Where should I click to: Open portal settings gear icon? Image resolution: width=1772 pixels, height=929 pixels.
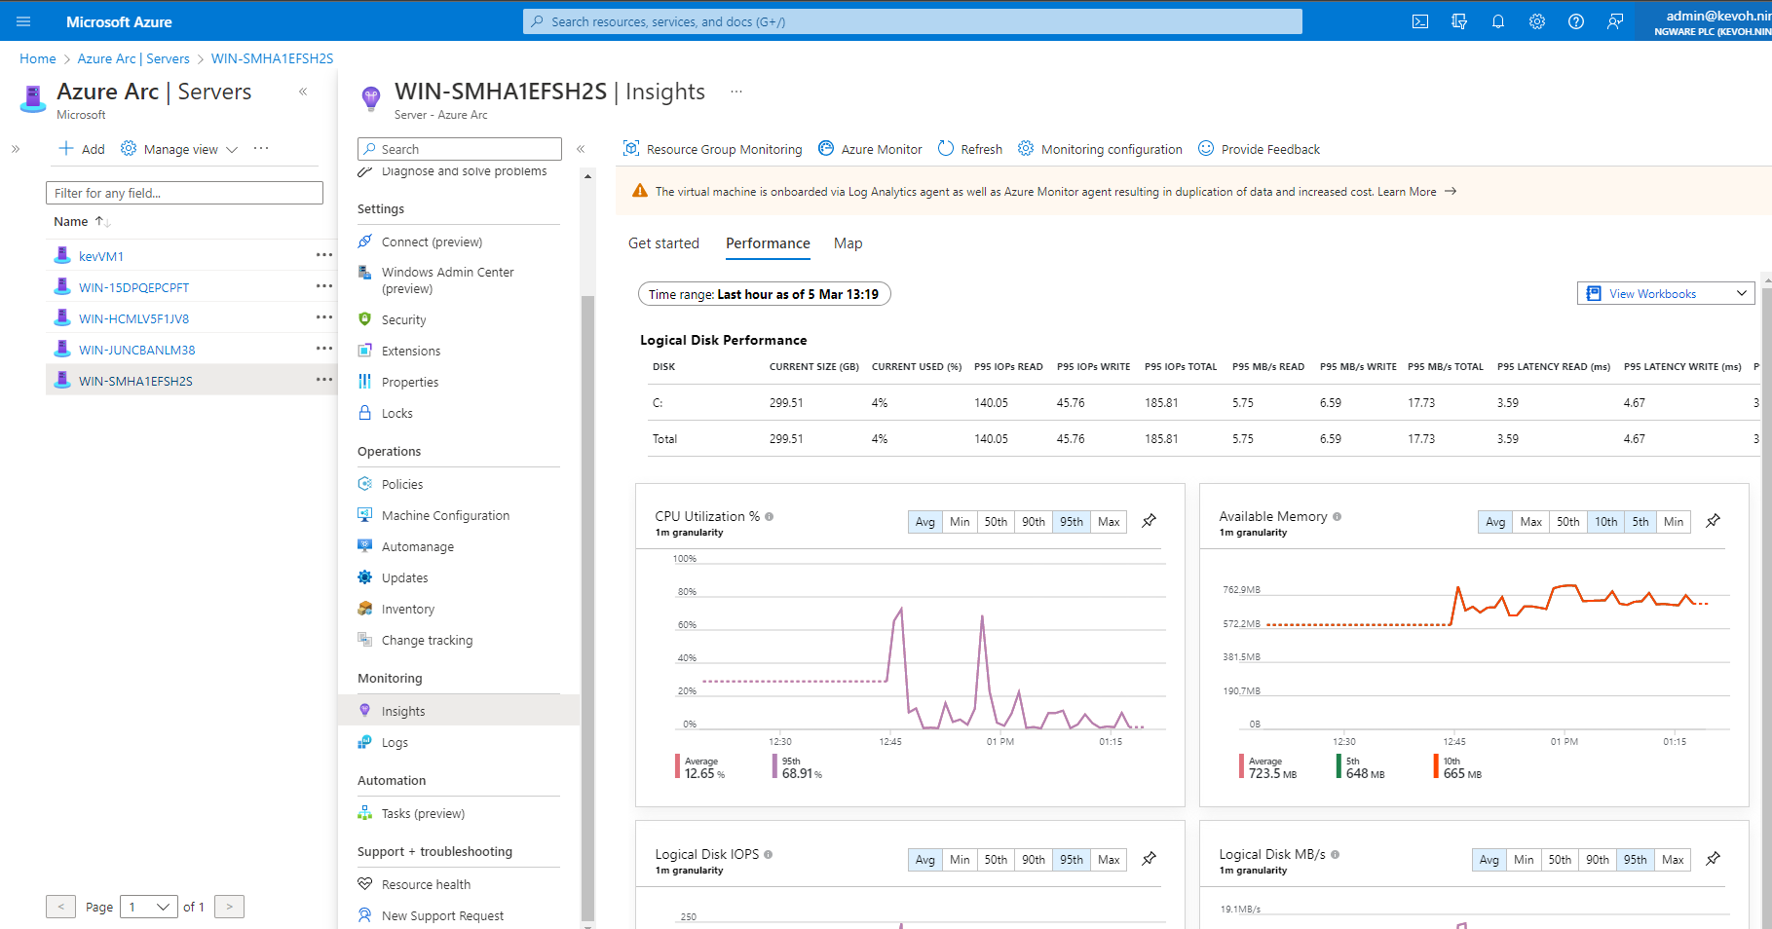(1537, 21)
